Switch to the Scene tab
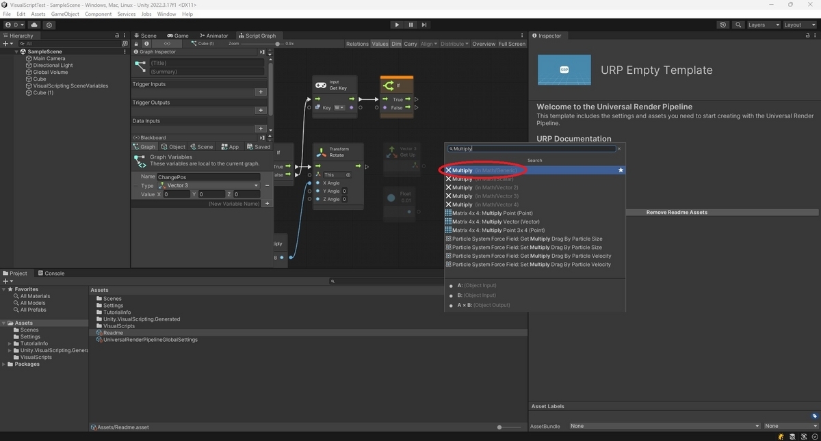The image size is (821, 441). click(x=145, y=36)
